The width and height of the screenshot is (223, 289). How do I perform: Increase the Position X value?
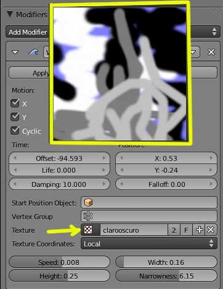[x=211, y=158]
